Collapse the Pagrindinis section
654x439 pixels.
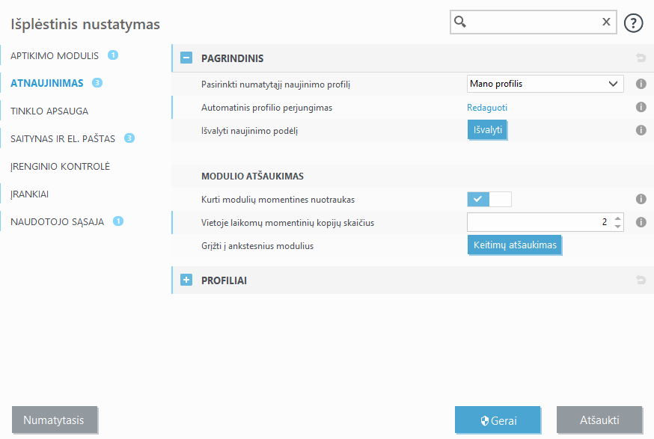click(186, 58)
